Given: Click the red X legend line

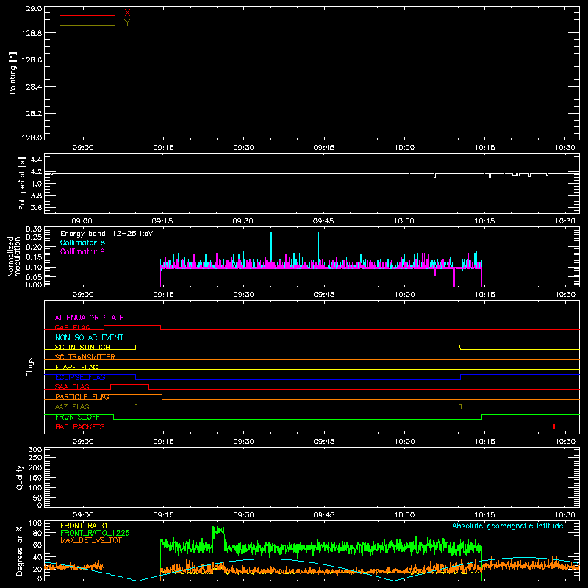Looking at the screenshot, I should pyautogui.click(x=87, y=15).
